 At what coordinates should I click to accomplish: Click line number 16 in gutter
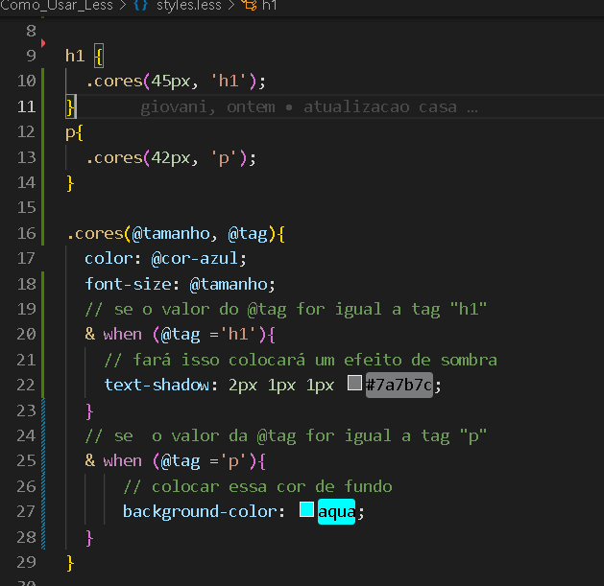pyautogui.click(x=27, y=233)
